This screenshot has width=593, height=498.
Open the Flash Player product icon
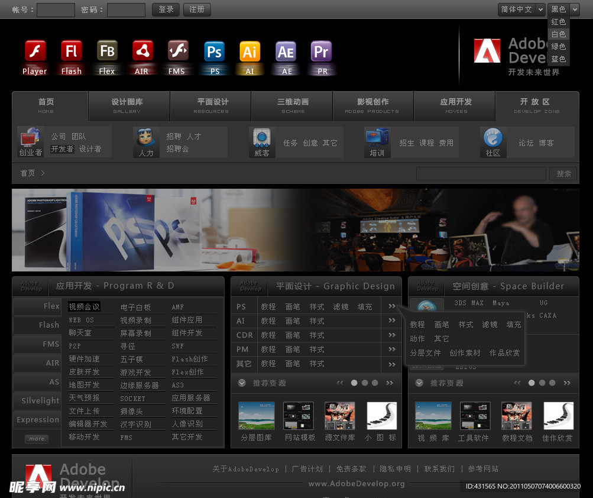click(x=35, y=51)
